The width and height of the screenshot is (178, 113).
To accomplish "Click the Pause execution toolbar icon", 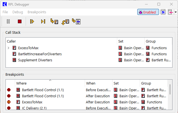I will pyautogui.click(x=8, y=21).
